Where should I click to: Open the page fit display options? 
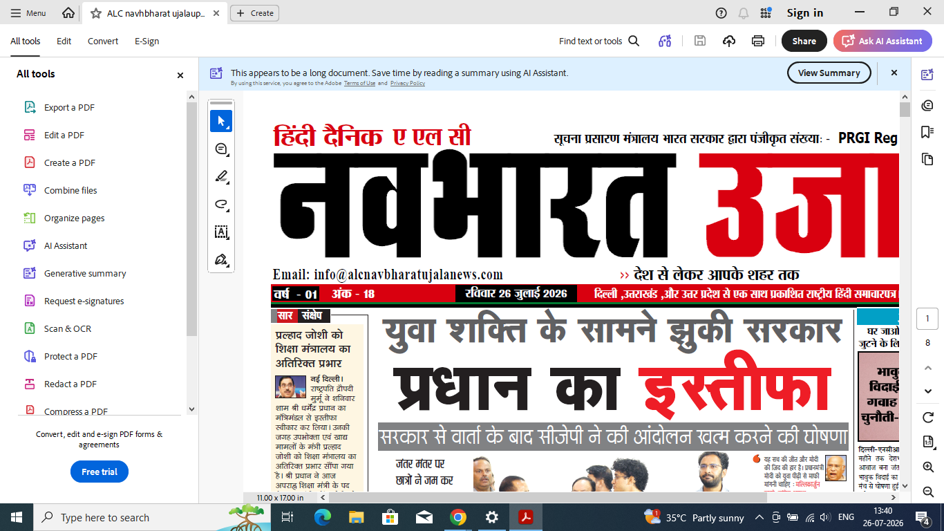coord(928,442)
